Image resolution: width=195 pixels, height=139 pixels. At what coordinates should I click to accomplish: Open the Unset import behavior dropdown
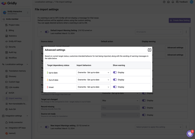(93, 87)
